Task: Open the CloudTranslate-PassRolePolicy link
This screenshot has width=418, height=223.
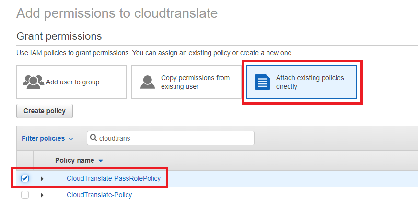Action: pos(114,178)
